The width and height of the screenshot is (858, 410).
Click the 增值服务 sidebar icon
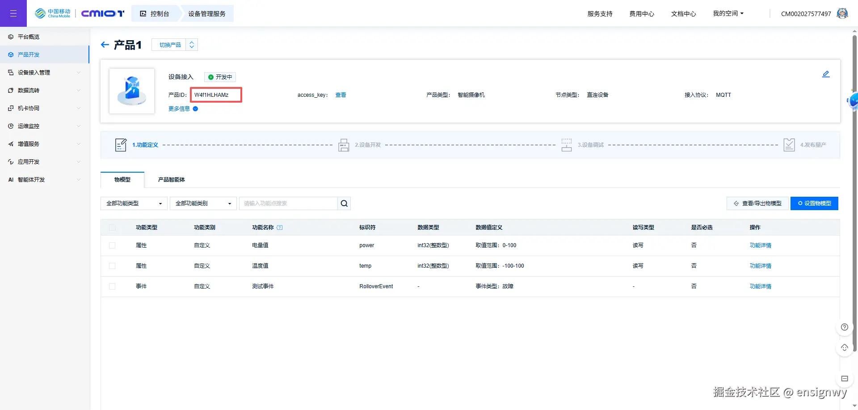(11, 144)
